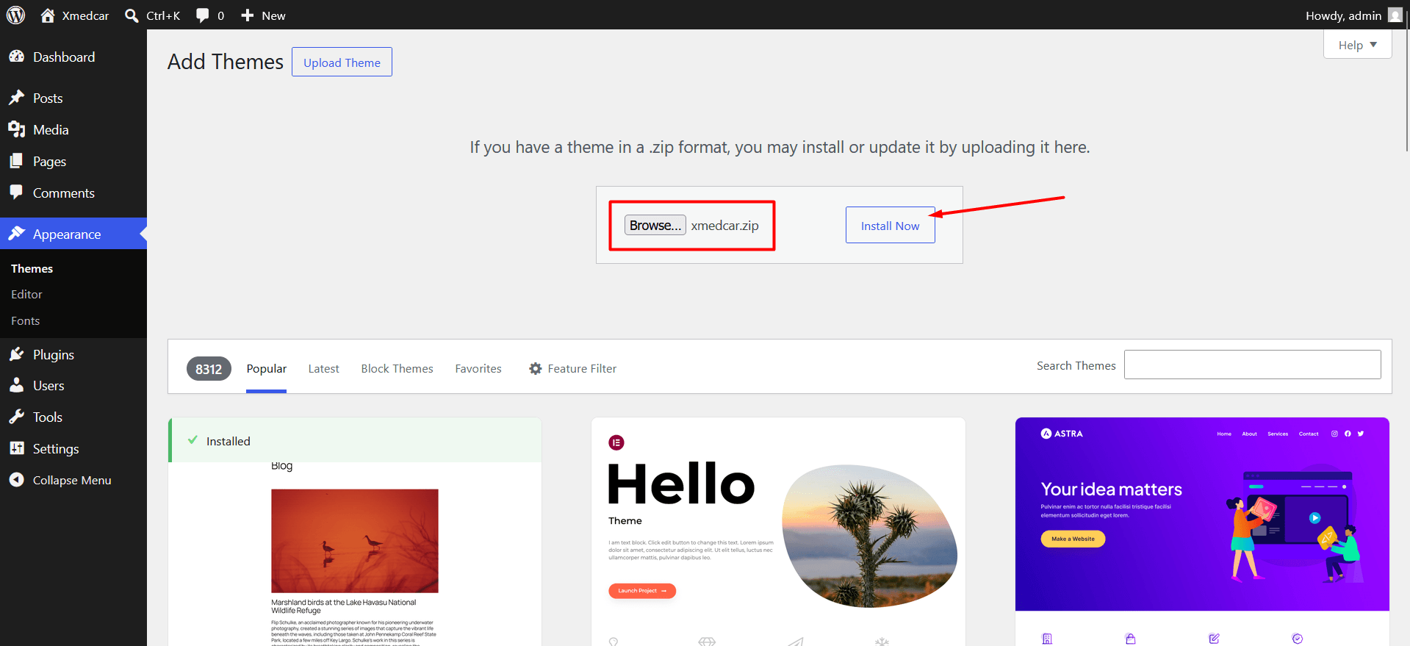Click the WordPress logo icon

[15, 15]
